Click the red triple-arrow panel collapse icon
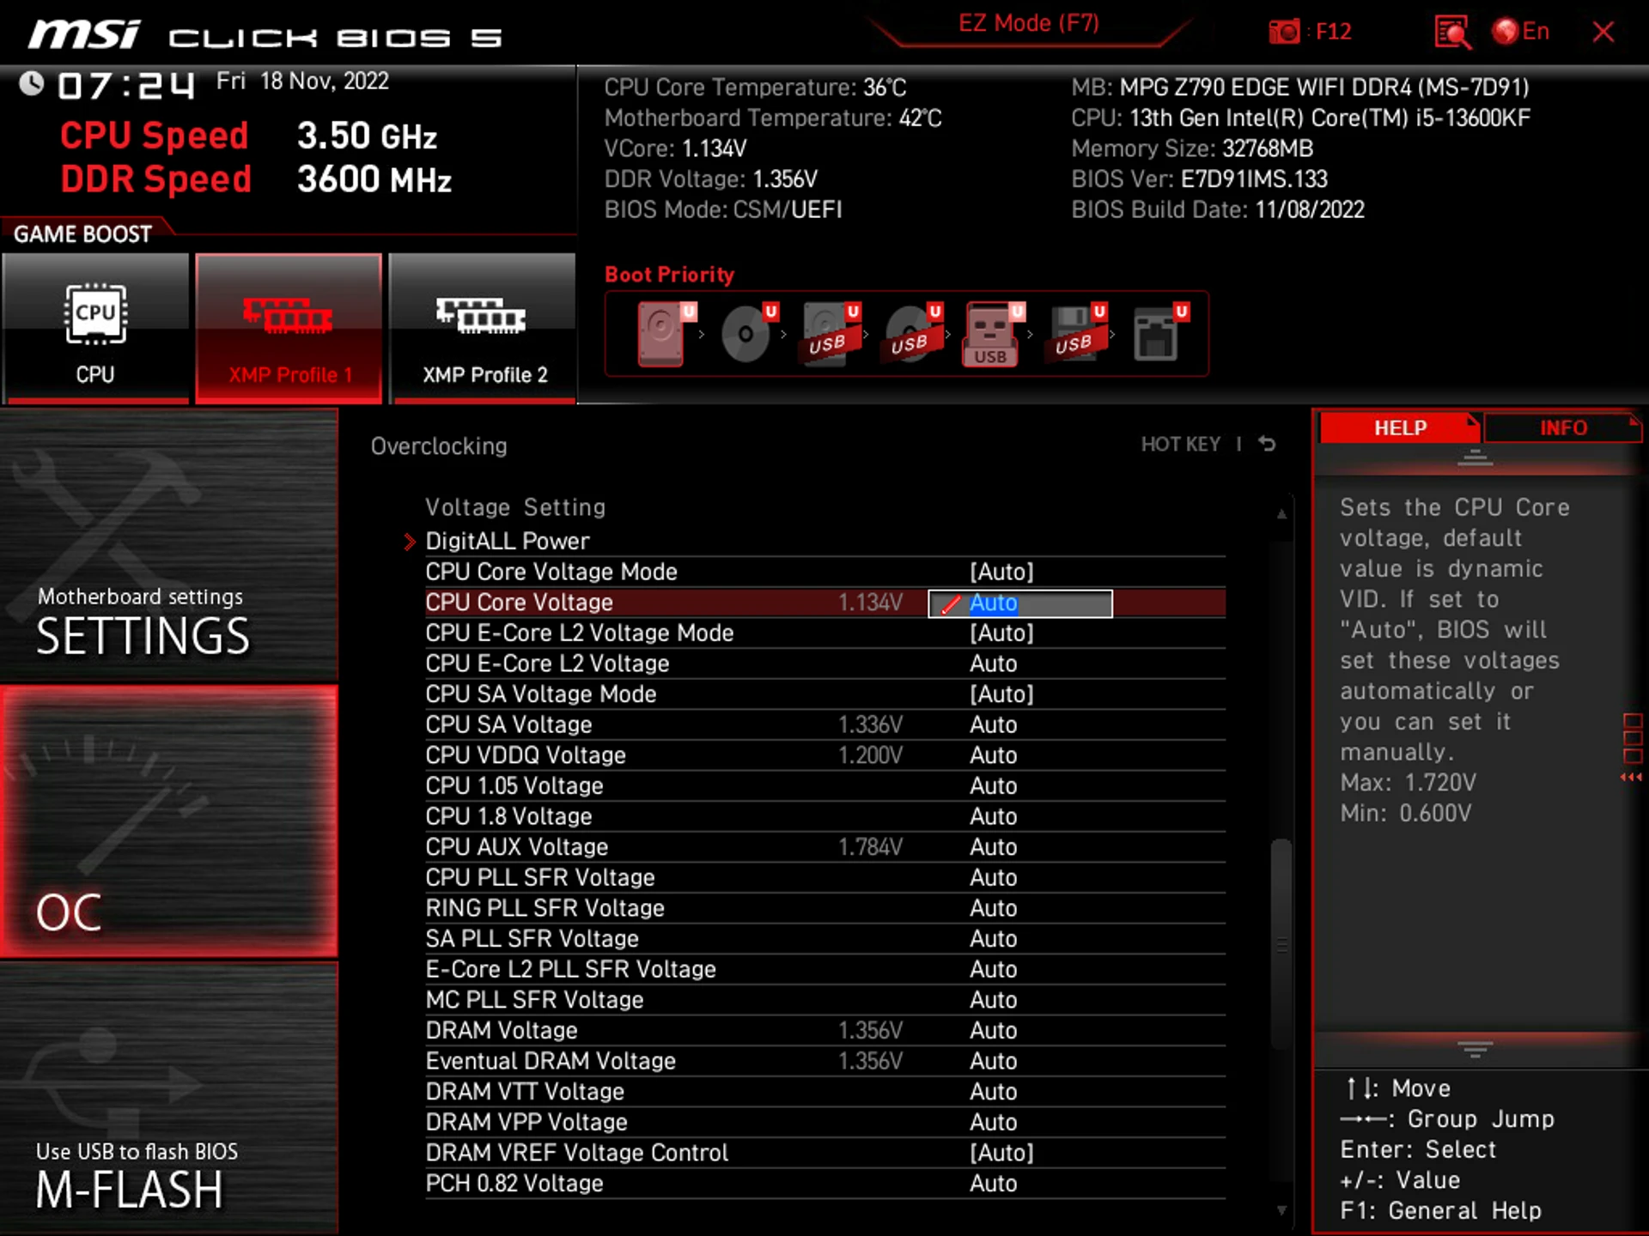This screenshot has width=1649, height=1236. pos(1631,778)
